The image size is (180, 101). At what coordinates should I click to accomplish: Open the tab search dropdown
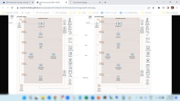pyautogui.click(x=157, y=2)
